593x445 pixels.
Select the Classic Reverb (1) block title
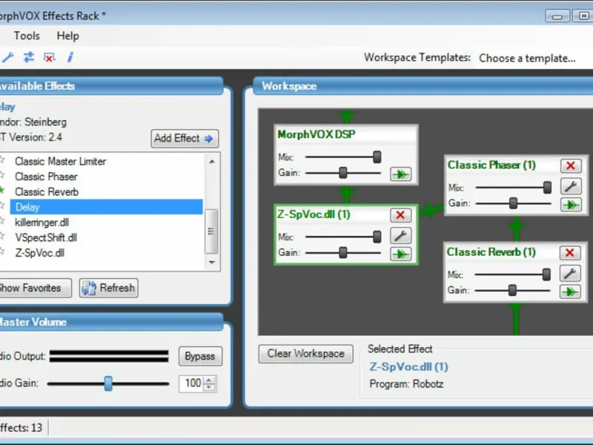(x=491, y=252)
